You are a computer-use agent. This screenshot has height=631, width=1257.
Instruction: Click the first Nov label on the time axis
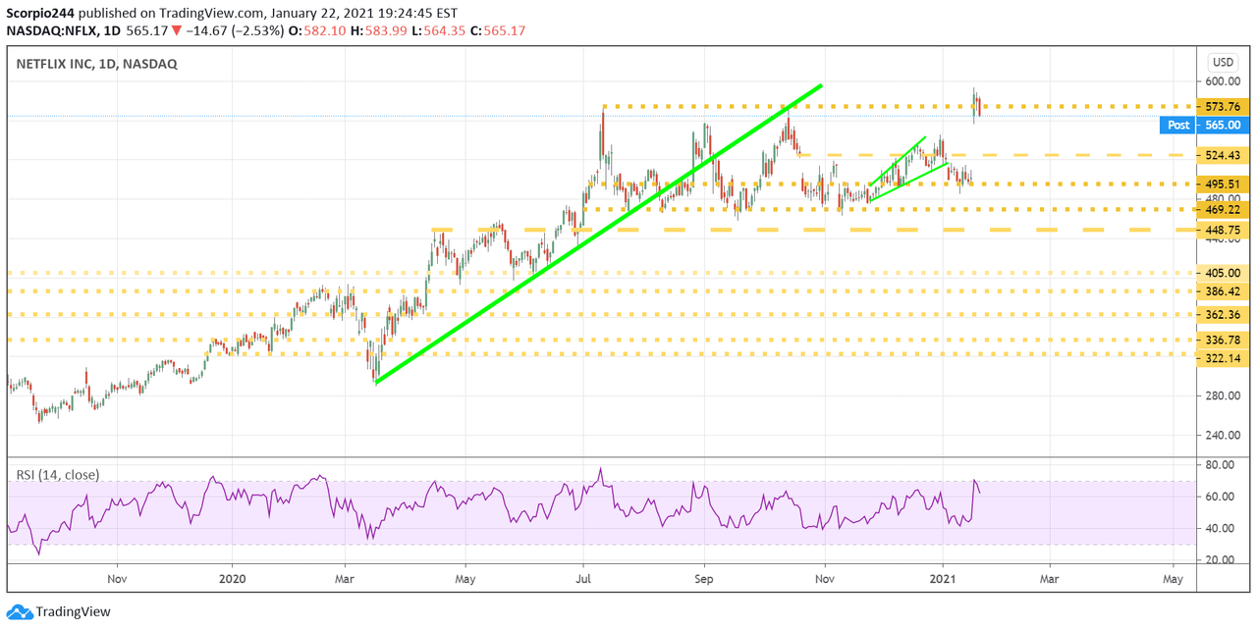[x=116, y=580]
